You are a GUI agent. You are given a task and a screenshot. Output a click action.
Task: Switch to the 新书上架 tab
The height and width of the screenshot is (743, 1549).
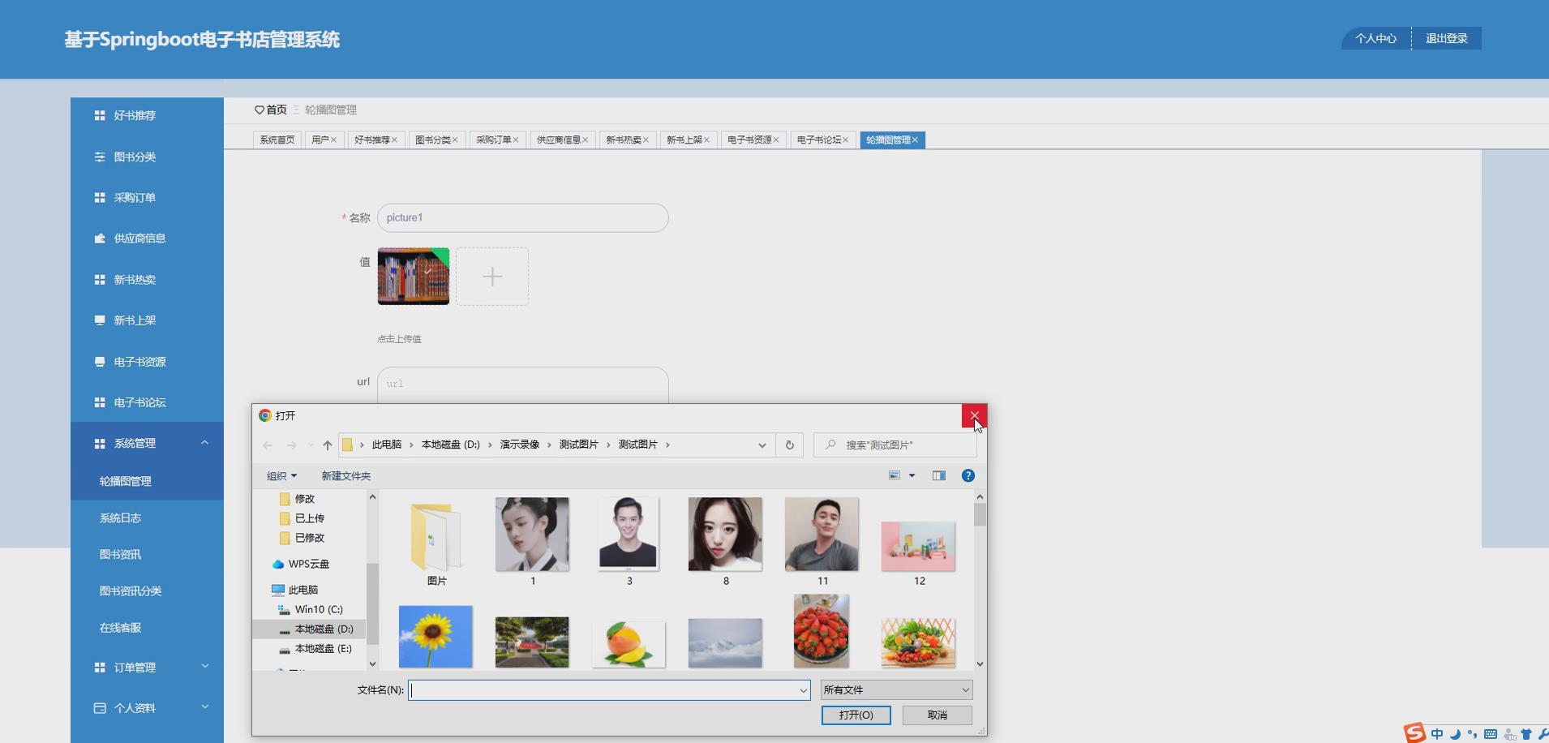pyautogui.click(x=684, y=140)
